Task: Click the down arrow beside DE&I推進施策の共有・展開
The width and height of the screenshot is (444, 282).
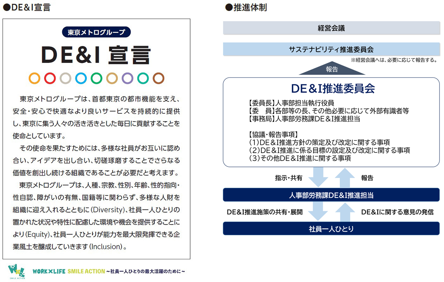Action: (318, 212)
